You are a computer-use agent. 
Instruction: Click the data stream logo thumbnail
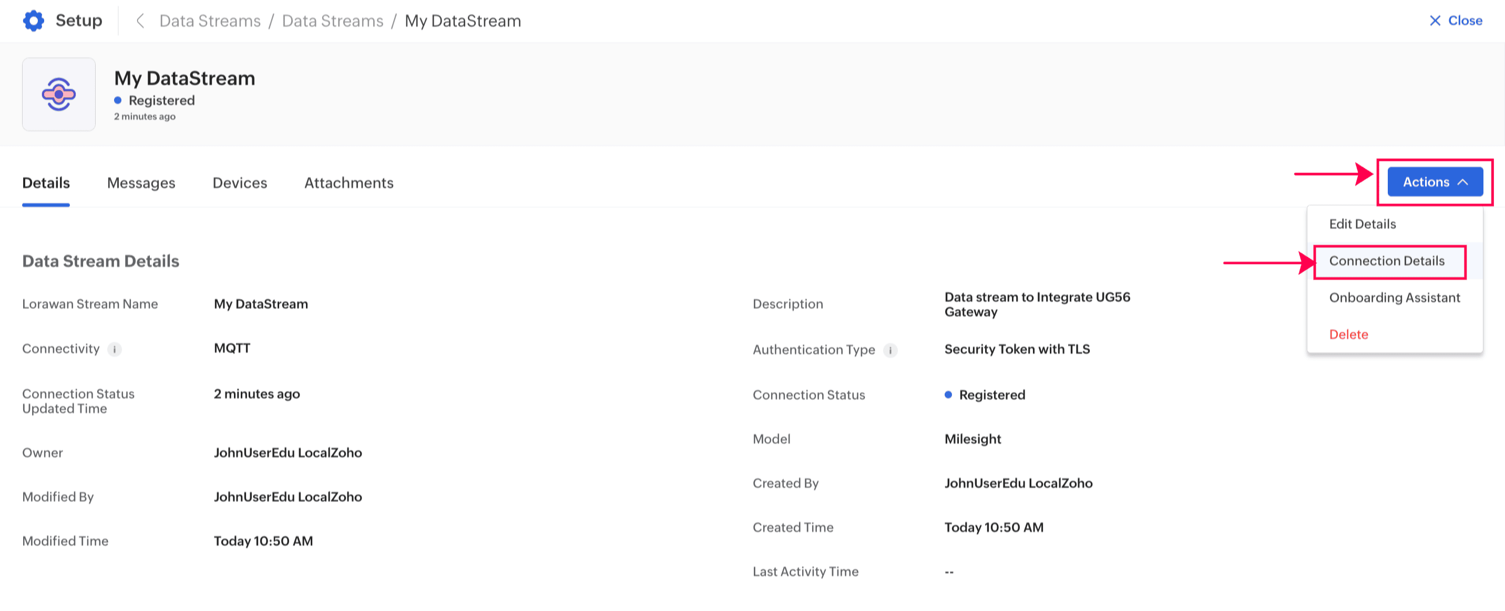coord(58,94)
